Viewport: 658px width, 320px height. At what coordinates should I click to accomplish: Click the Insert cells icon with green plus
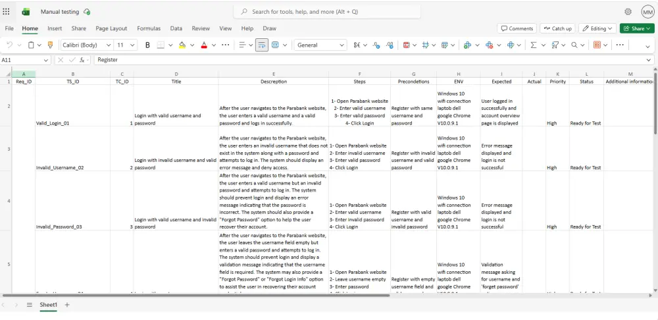click(x=467, y=45)
